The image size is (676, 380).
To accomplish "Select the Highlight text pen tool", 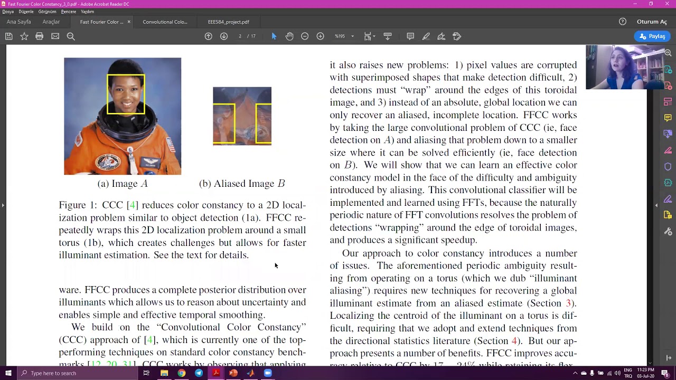I will 426,36.
